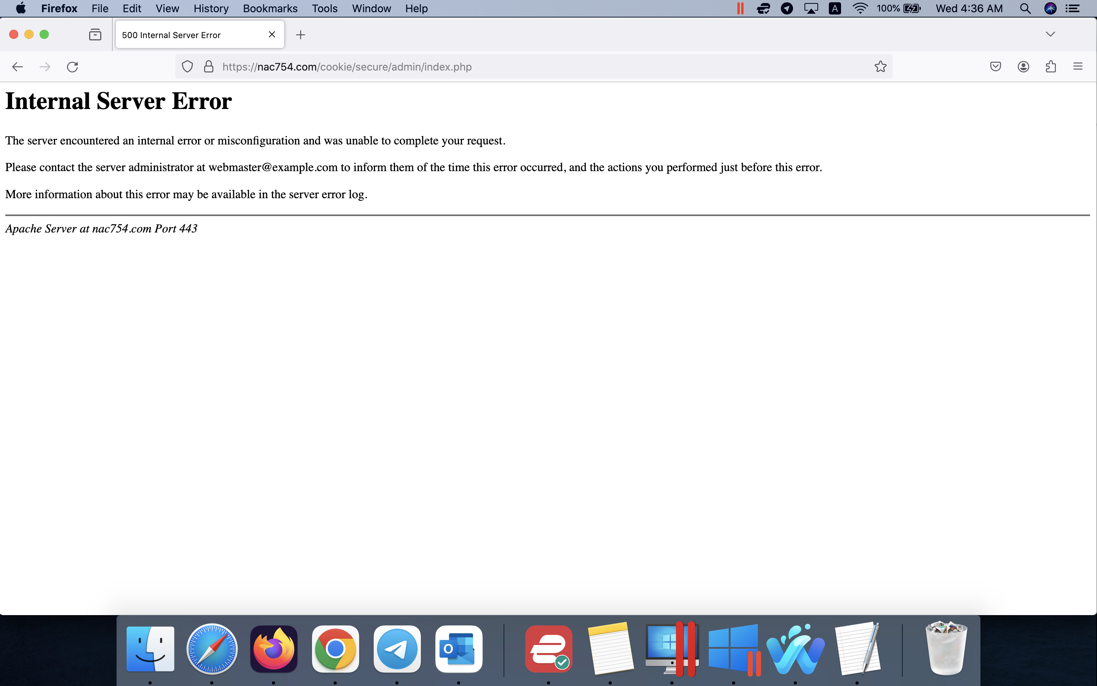
Task: Open Firefox application hamburger menu
Action: (x=1078, y=67)
